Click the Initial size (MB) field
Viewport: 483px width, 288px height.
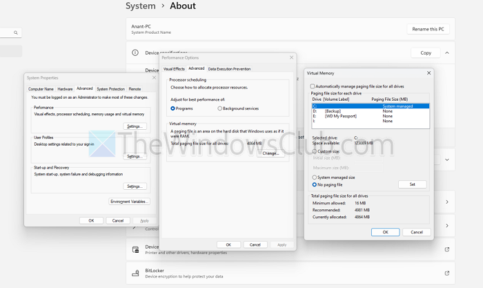(x=368, y=158)
